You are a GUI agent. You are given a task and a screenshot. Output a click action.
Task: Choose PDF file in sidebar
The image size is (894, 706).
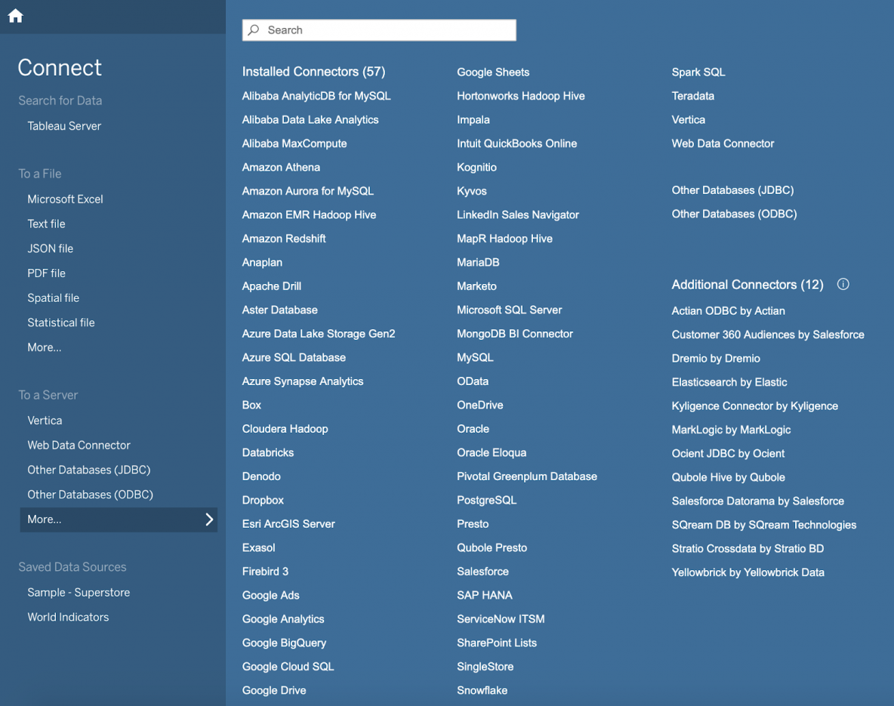47,273
